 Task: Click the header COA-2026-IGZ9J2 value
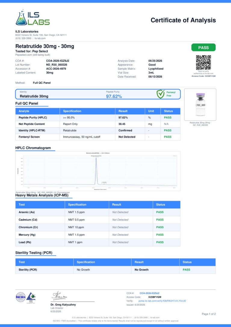point(57,61)
